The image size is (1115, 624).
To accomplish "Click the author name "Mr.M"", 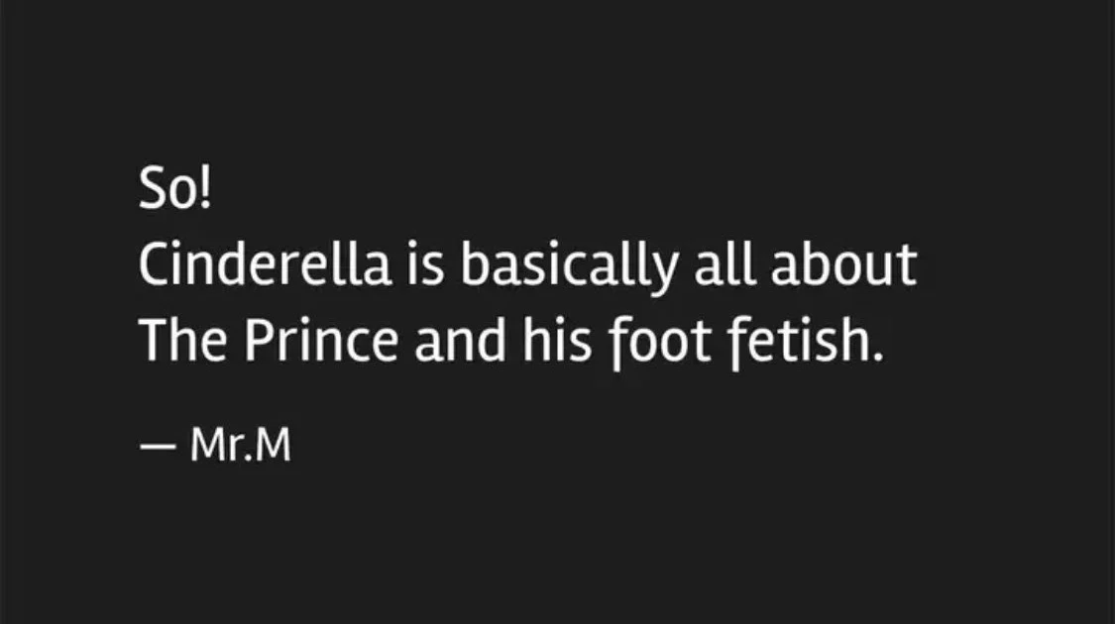I will click(x=241, y=444).
